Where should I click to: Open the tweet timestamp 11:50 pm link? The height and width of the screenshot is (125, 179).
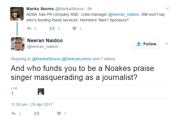point(32,104)
